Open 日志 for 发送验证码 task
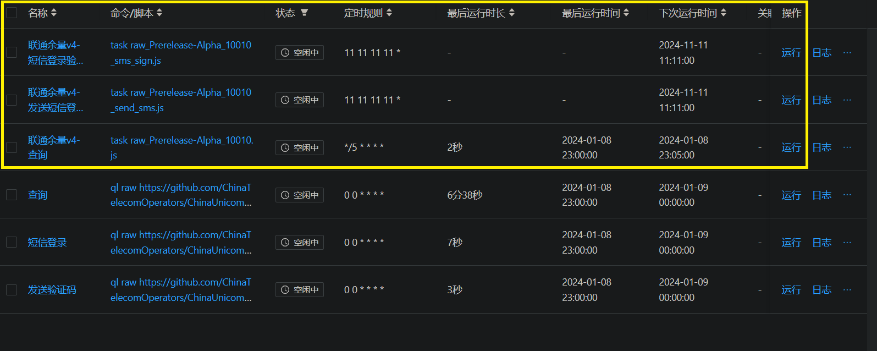This screenshot has width=877, height=351. [821, 290]
